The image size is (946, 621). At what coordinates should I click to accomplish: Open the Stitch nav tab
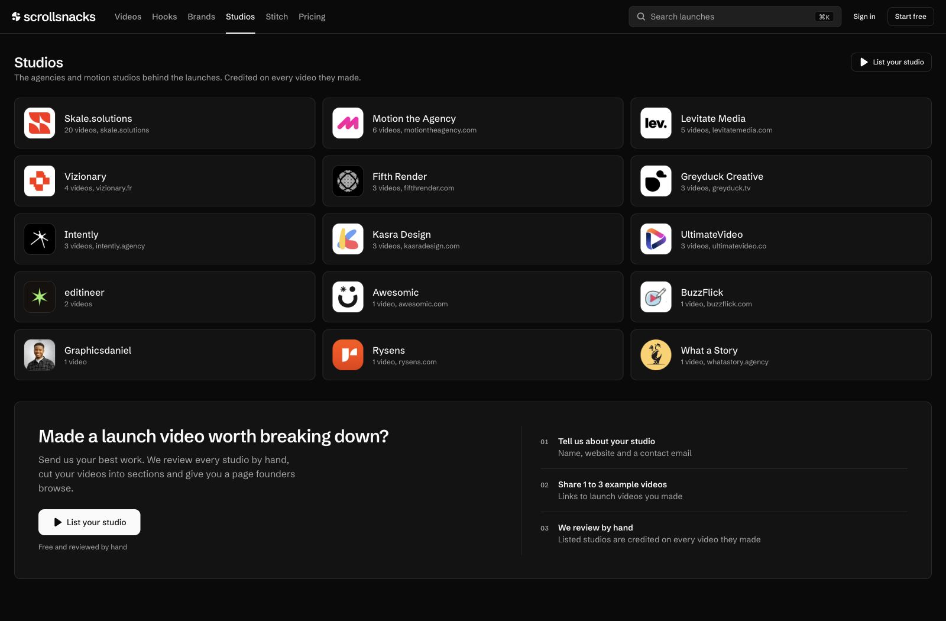[277, 17]
